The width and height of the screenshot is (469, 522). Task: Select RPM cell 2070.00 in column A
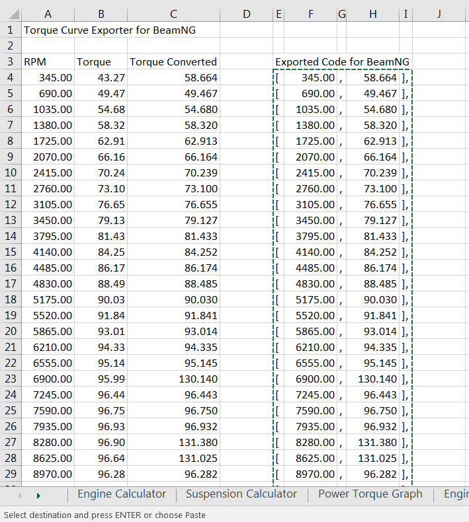click(48, 157)
